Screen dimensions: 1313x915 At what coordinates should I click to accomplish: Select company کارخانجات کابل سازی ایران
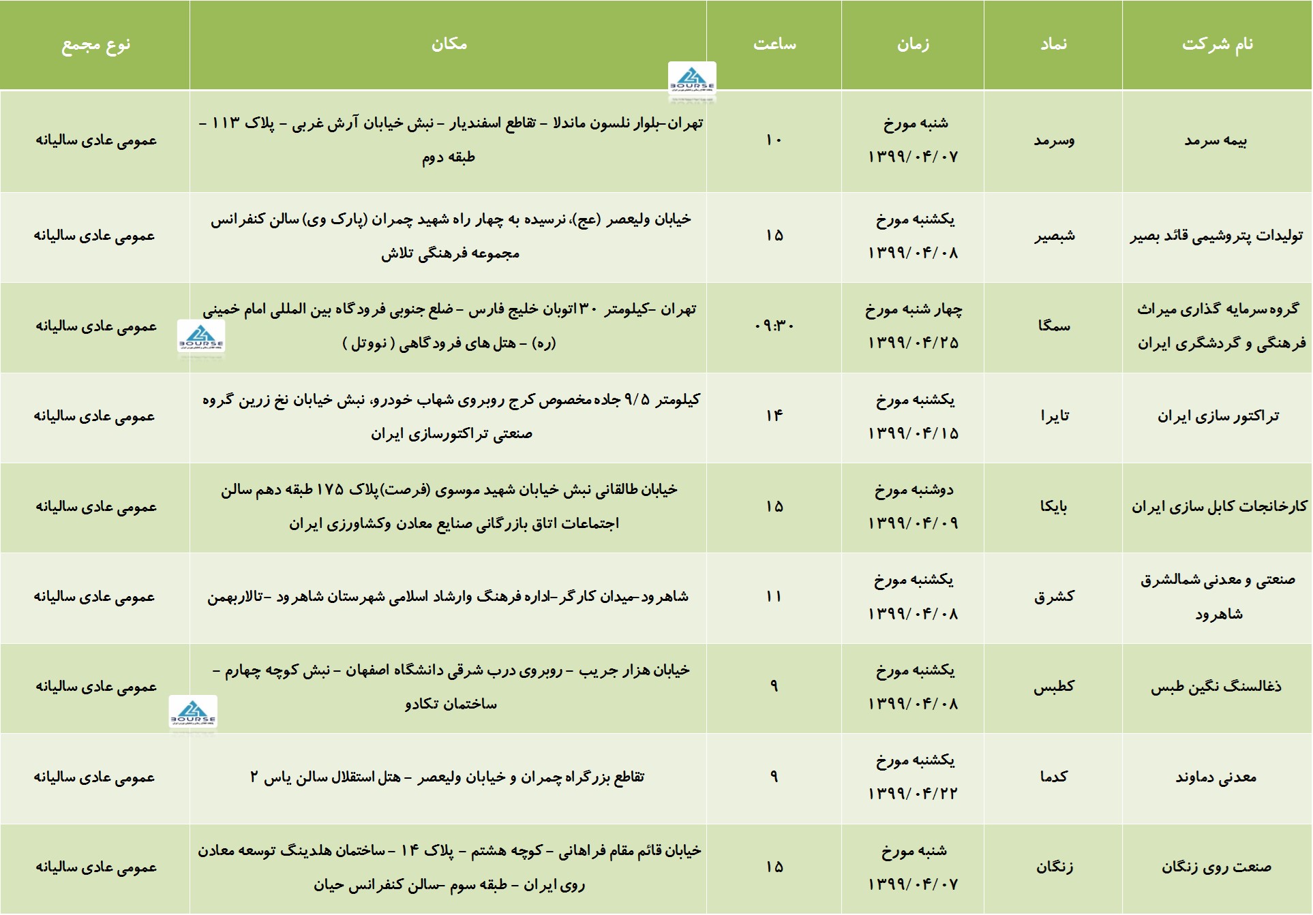point(1218,506)
